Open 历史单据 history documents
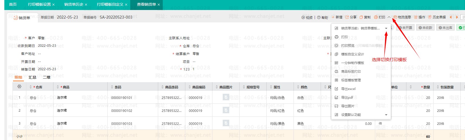 click(x=437, y=17)
